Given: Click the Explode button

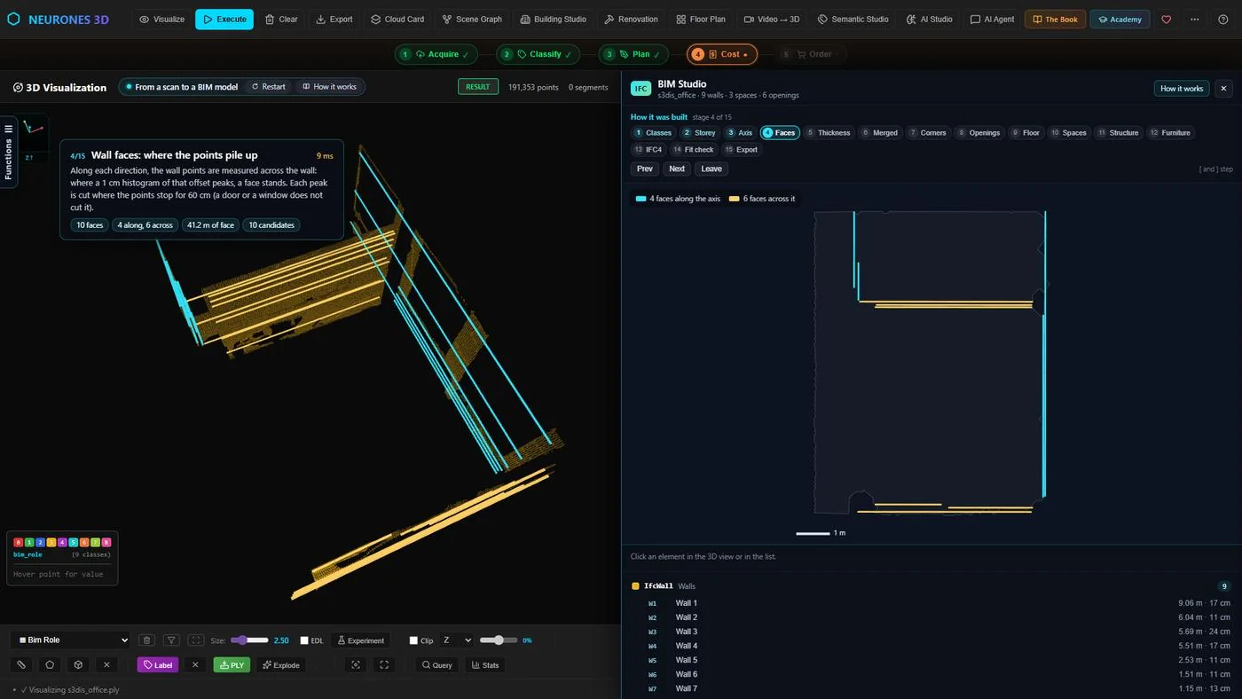Looking at the screenshot, I should 281,665.
